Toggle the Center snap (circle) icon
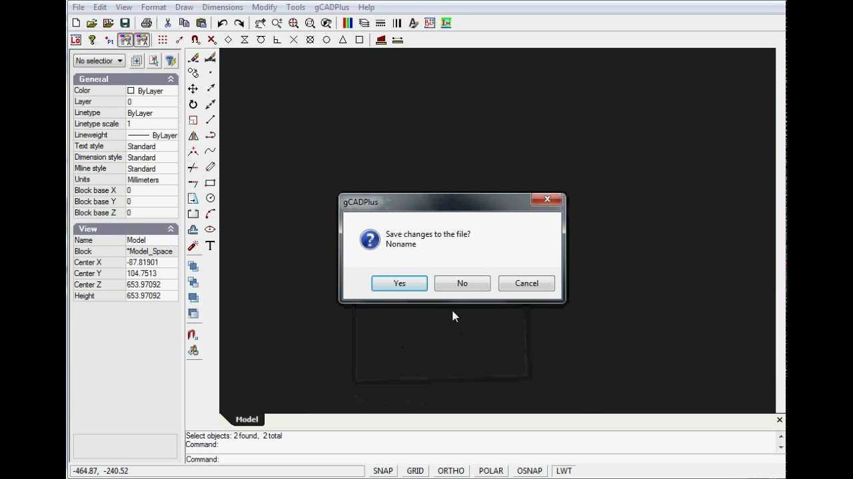This screenshot has height=479, width=853. pos(327,40)
